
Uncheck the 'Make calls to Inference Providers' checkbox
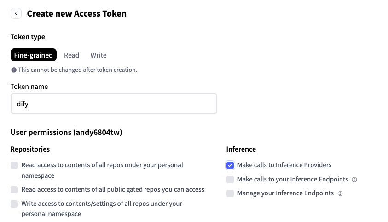pyautogui.click(x=230, y=165)
